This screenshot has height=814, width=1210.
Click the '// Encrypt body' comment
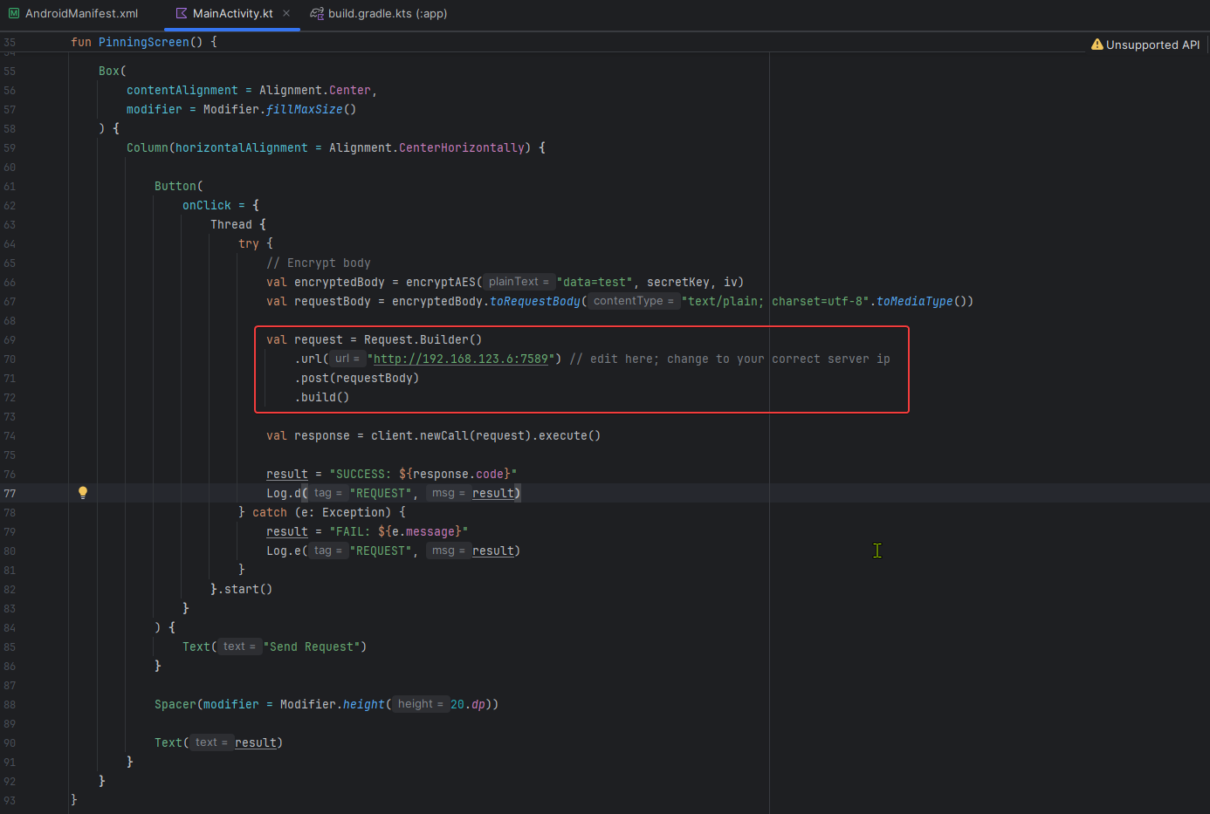[x=319, y=263]
